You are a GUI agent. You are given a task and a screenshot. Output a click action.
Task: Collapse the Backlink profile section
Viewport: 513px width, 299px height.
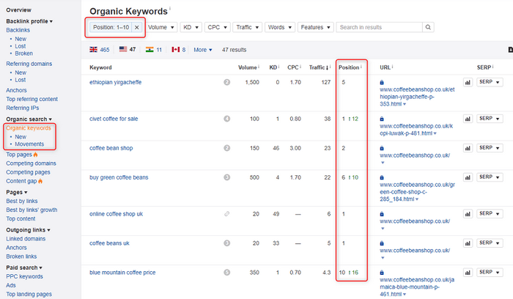click(x=29, y=21)
